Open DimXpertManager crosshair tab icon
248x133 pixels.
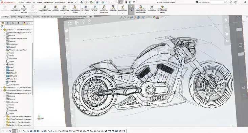point(18,23)
